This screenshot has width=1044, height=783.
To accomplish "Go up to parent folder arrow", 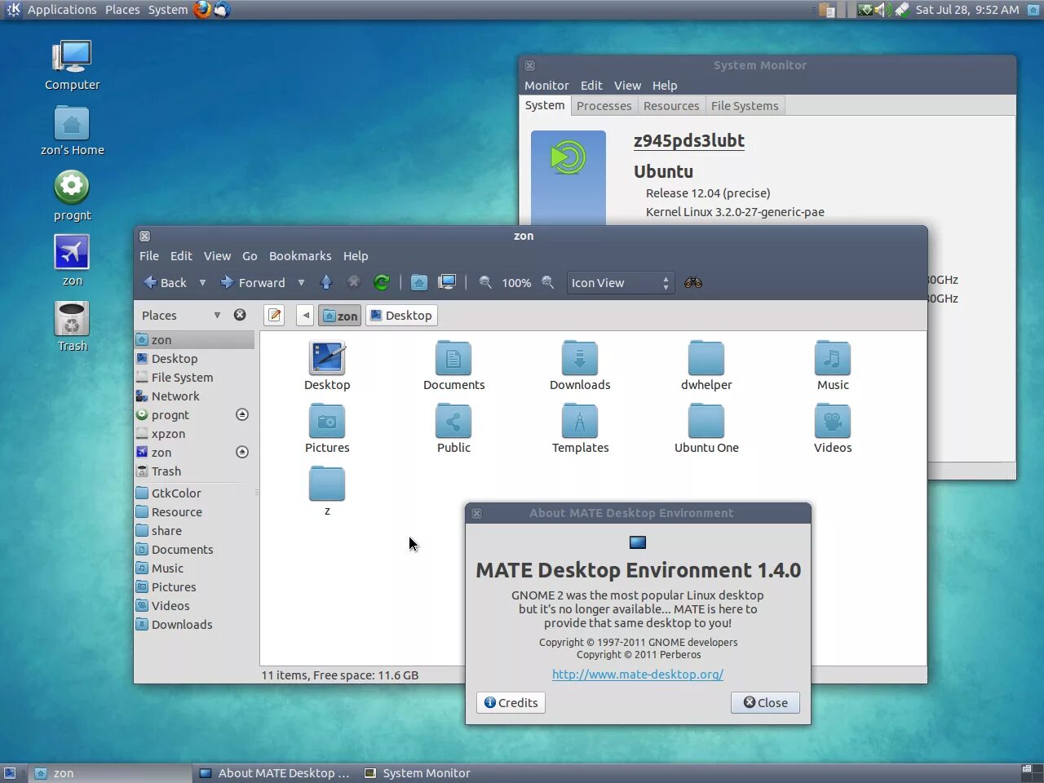I will 326,282.
